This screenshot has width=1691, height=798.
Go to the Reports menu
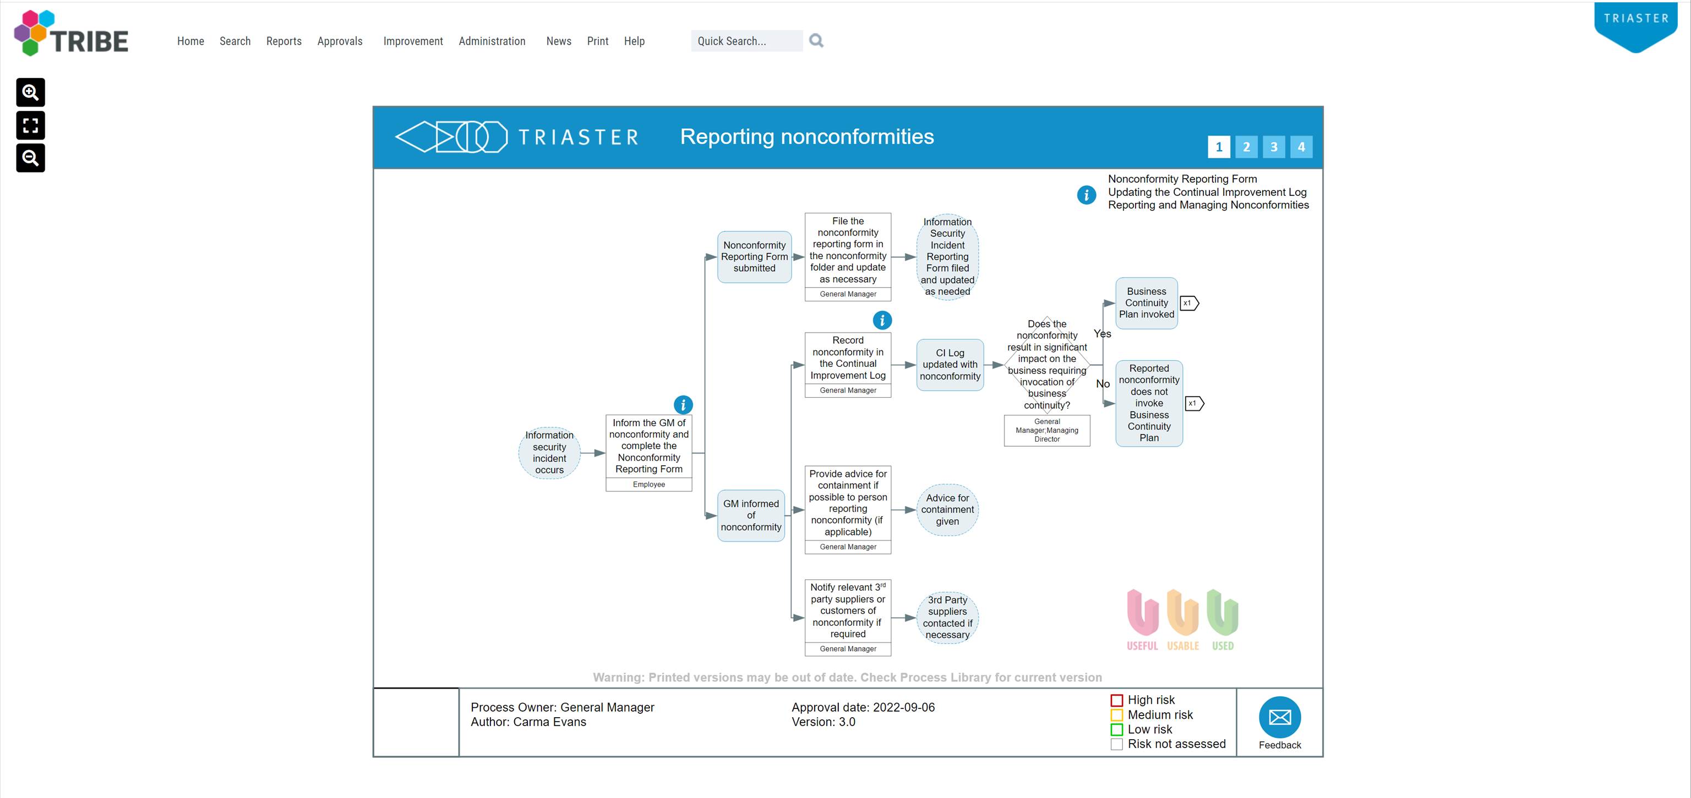click(x=283, y=41)
